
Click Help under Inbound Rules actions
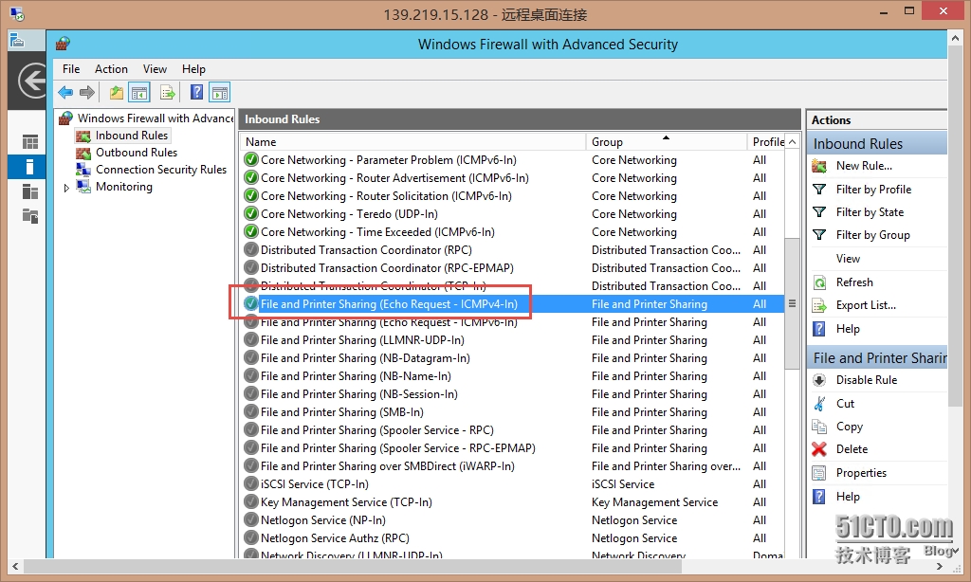[x=848, y=329]
